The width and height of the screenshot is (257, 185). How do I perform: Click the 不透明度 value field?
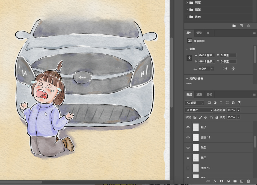[x=232, y=110]
